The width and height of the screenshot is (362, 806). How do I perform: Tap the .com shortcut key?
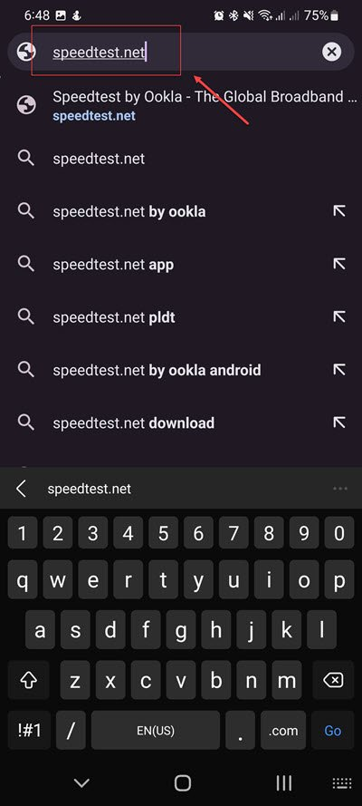point(283,731)
